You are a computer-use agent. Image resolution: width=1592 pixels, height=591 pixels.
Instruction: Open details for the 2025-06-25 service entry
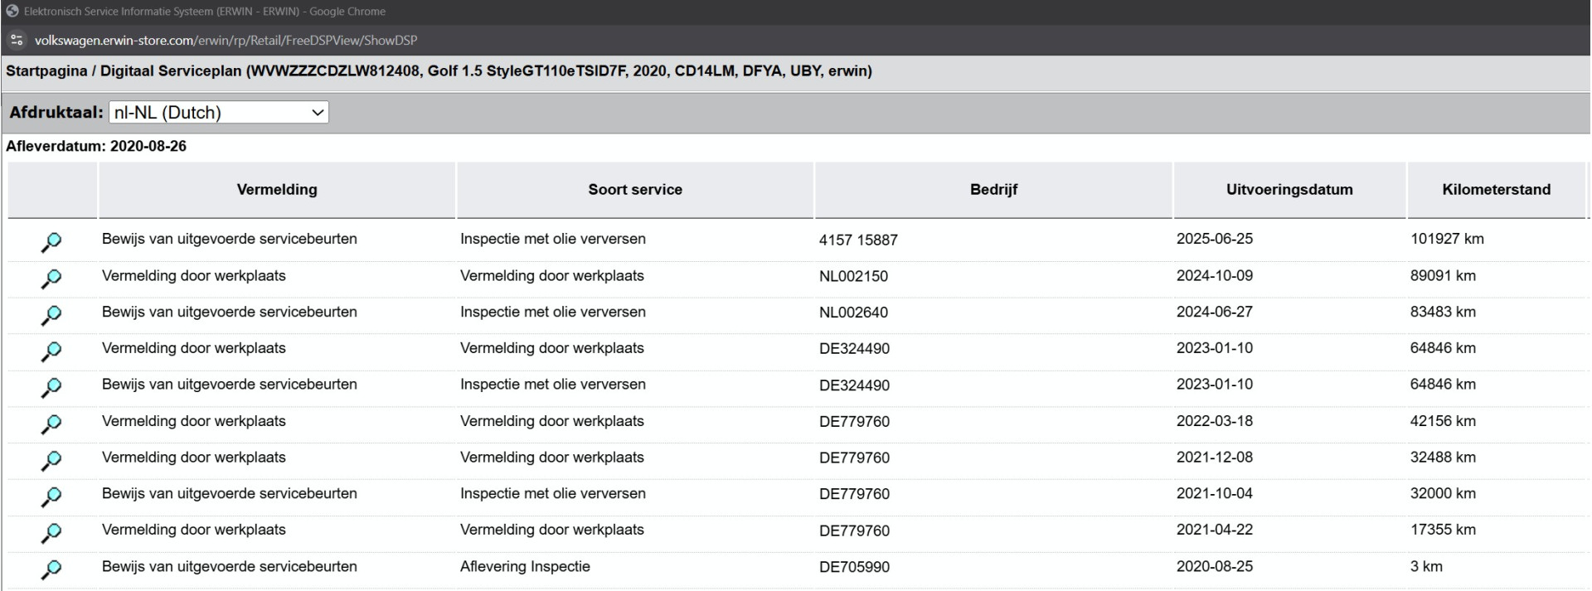tap(51, 242)
